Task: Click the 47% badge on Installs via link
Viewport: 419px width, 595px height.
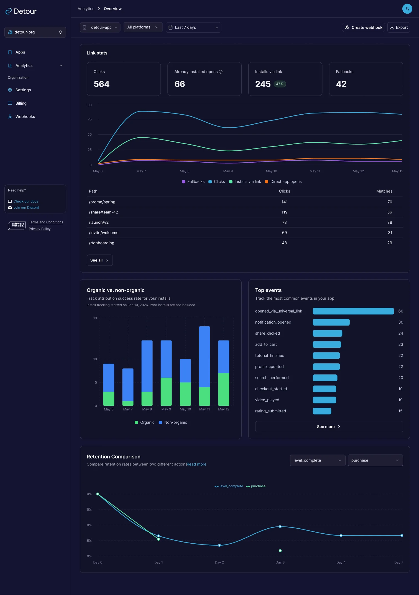Action: [x=280, y=84]
